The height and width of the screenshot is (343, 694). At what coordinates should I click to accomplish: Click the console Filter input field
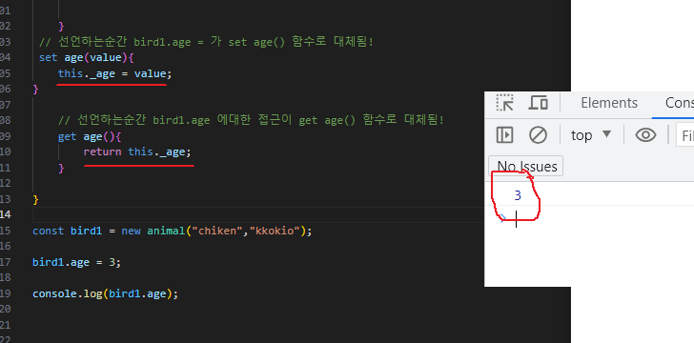coord(685,135)
